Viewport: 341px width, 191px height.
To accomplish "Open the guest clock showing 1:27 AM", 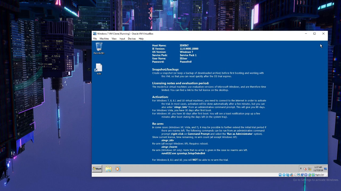I will coord(318,169).
